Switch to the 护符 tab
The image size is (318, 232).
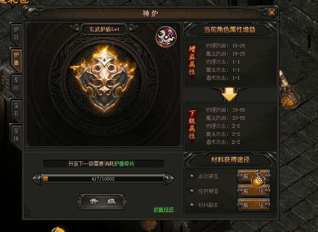[x=16, y=34]
